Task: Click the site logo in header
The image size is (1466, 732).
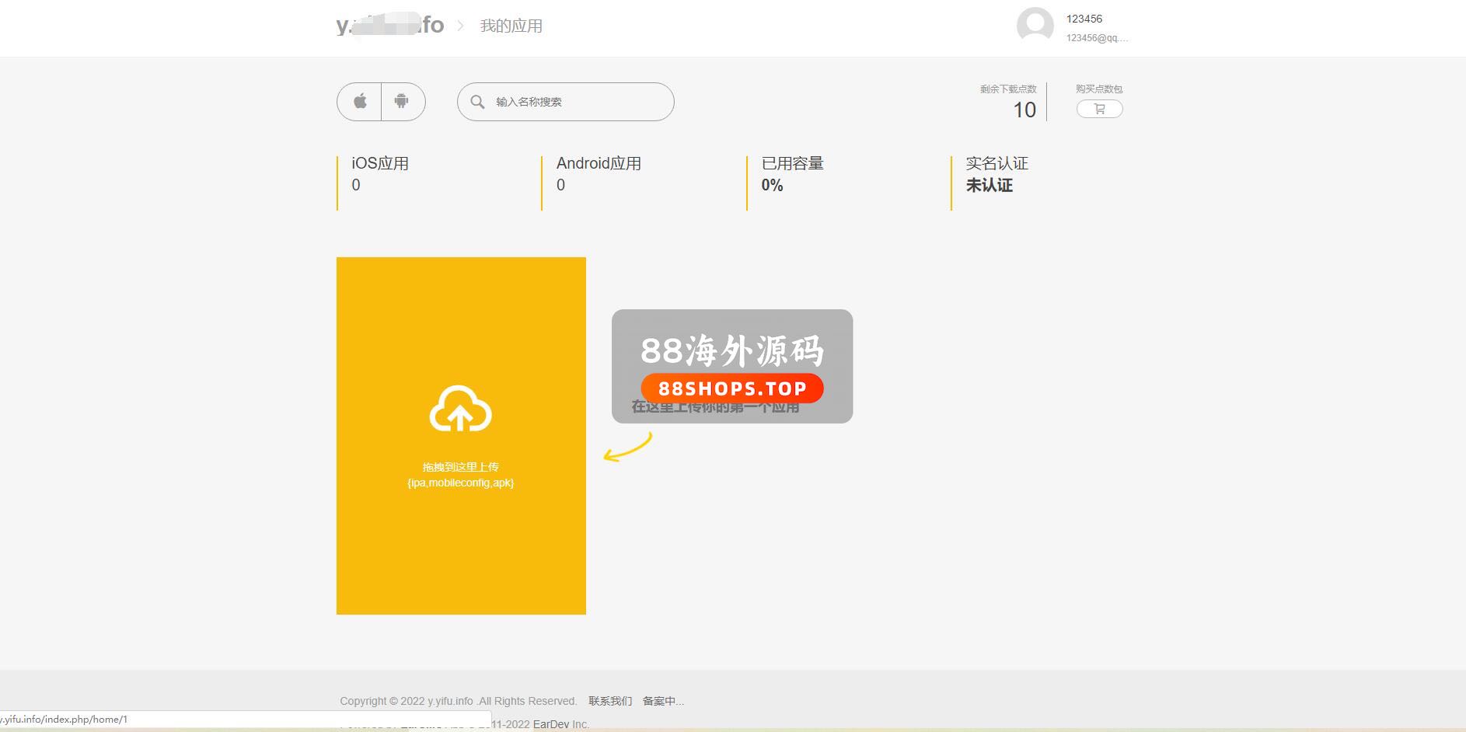Action: click(389, 25)
